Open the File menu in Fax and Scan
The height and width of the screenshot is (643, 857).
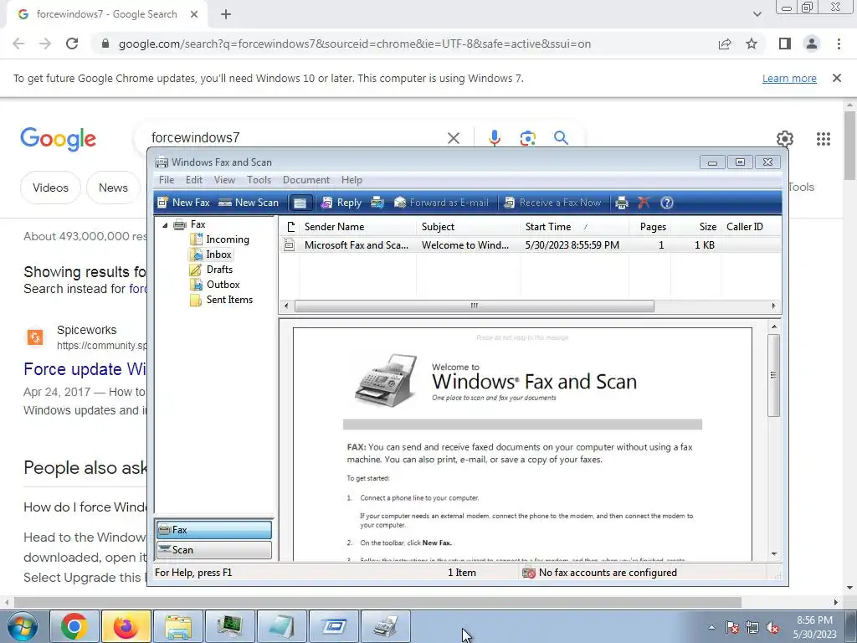[167, 180]
